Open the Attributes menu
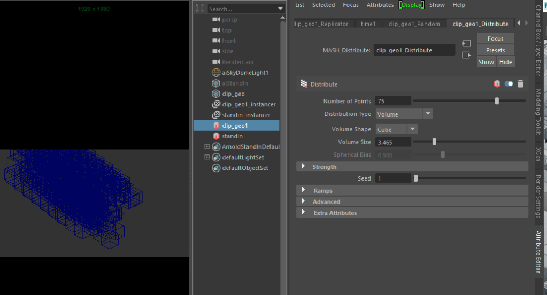547x295 pixels. (380, 5)
